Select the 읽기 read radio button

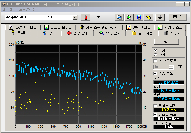point(155,51)
